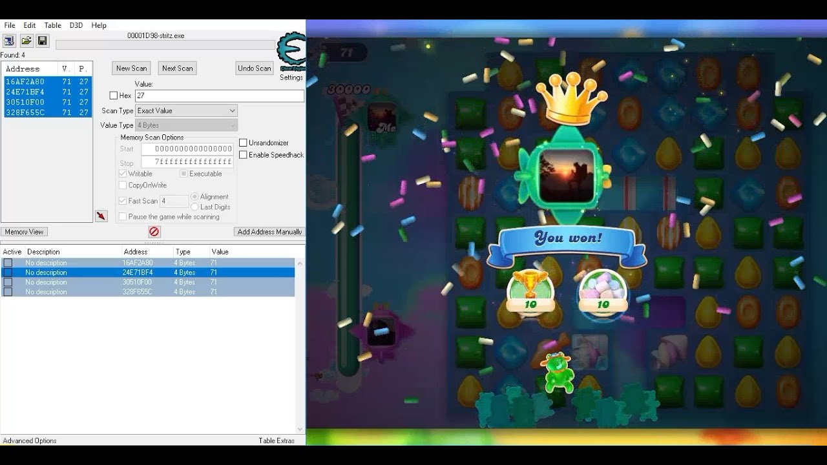Open Settings under the logo
Image resolution: width=827 pixels, height=465 pixels.
[291, 77]
